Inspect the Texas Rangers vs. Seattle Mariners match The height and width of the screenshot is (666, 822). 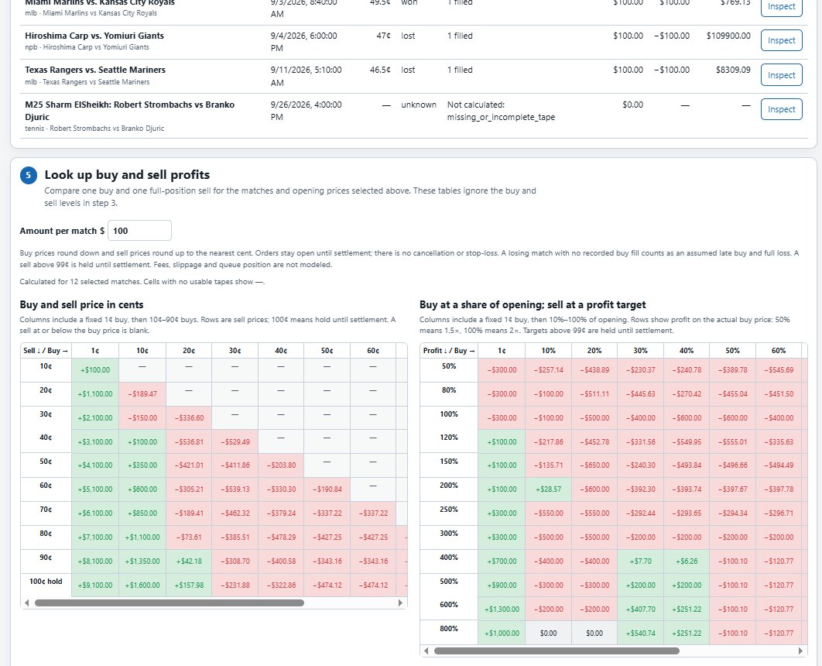781,75
